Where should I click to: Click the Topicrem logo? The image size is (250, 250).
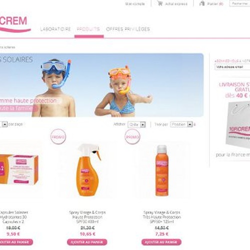click(x=15, y=23)
